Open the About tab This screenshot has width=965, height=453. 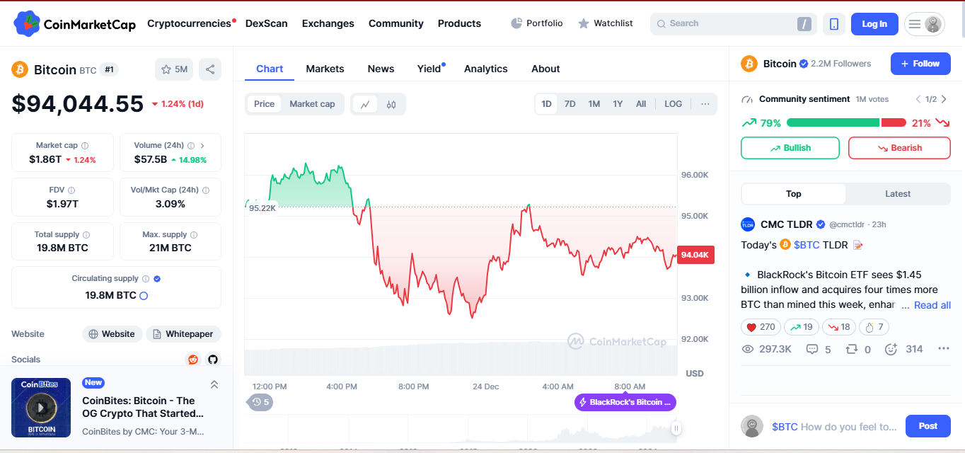point(545,69)
